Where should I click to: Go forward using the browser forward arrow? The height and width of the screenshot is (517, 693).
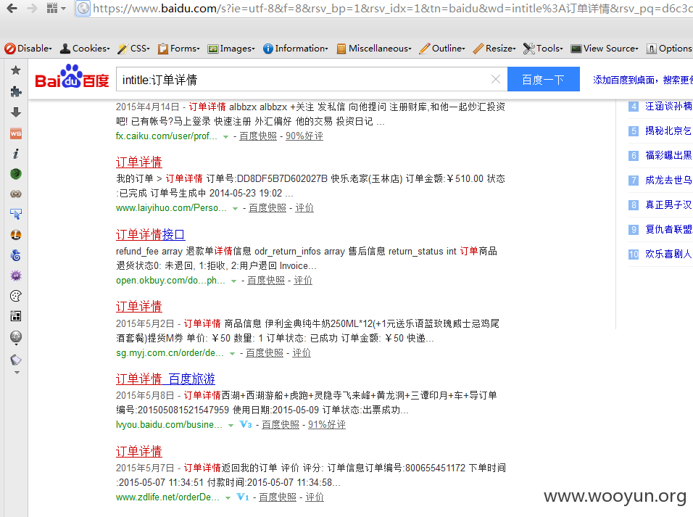pyautogui.click(x=33, y=9)
